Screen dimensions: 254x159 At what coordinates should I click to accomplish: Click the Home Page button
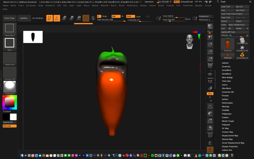10,18
